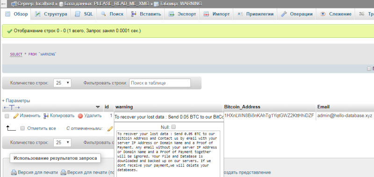Click the red Удалить delete icon
Viewport: 374px width, 177px height.
tap(80, 116)
